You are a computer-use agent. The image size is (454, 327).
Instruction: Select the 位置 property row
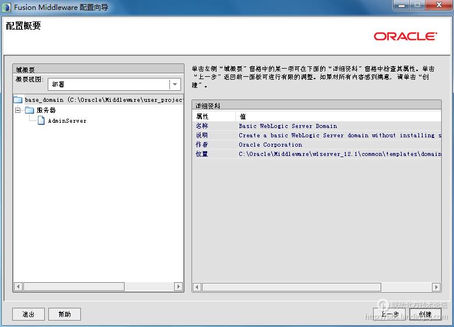202,154
